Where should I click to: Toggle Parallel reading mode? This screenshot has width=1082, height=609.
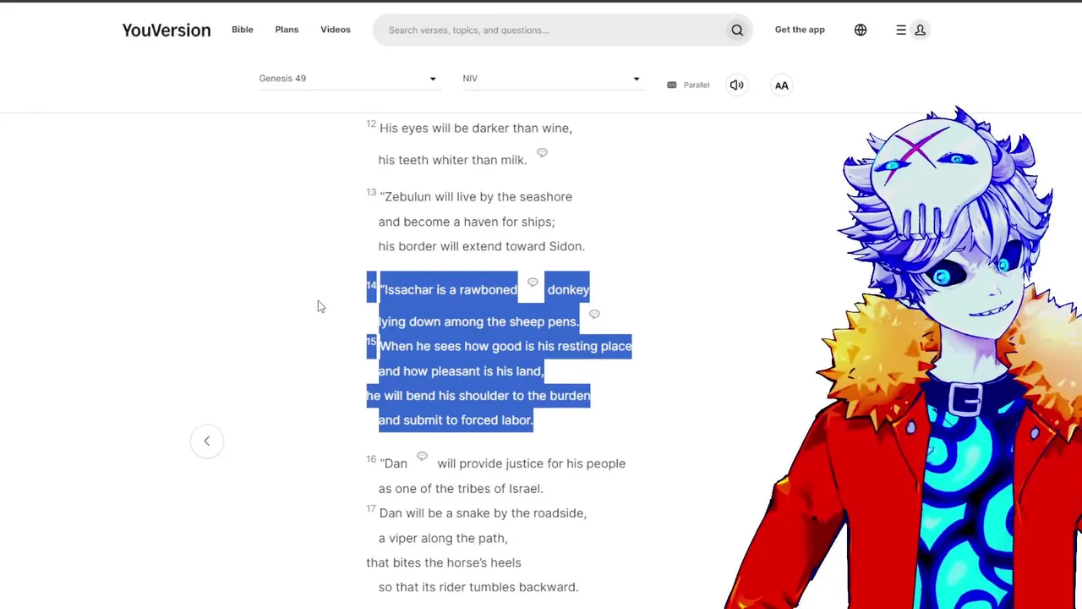pyautogui.click(x=688, y=85)
